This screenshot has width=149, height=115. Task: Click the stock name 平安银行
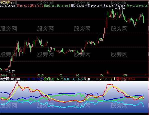(6, 2)
